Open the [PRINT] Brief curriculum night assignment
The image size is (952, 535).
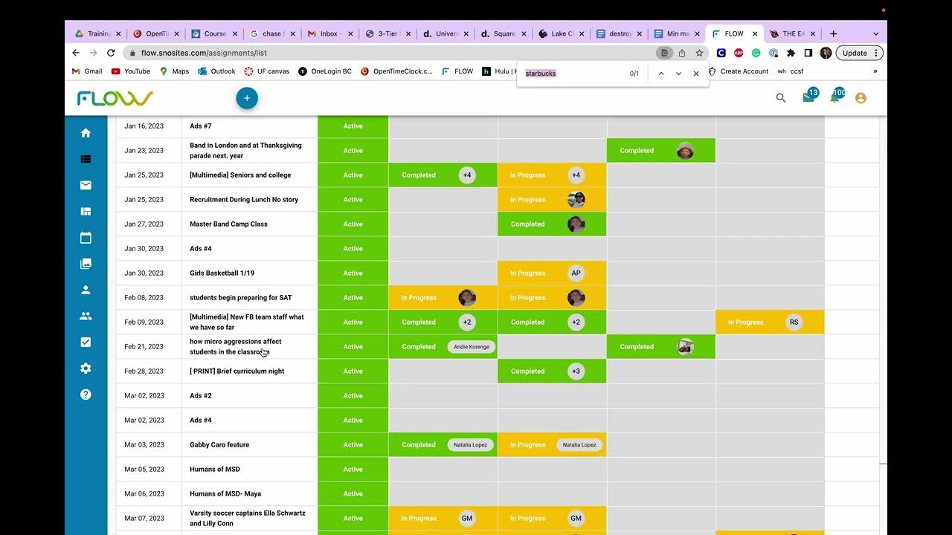point(237,372)
